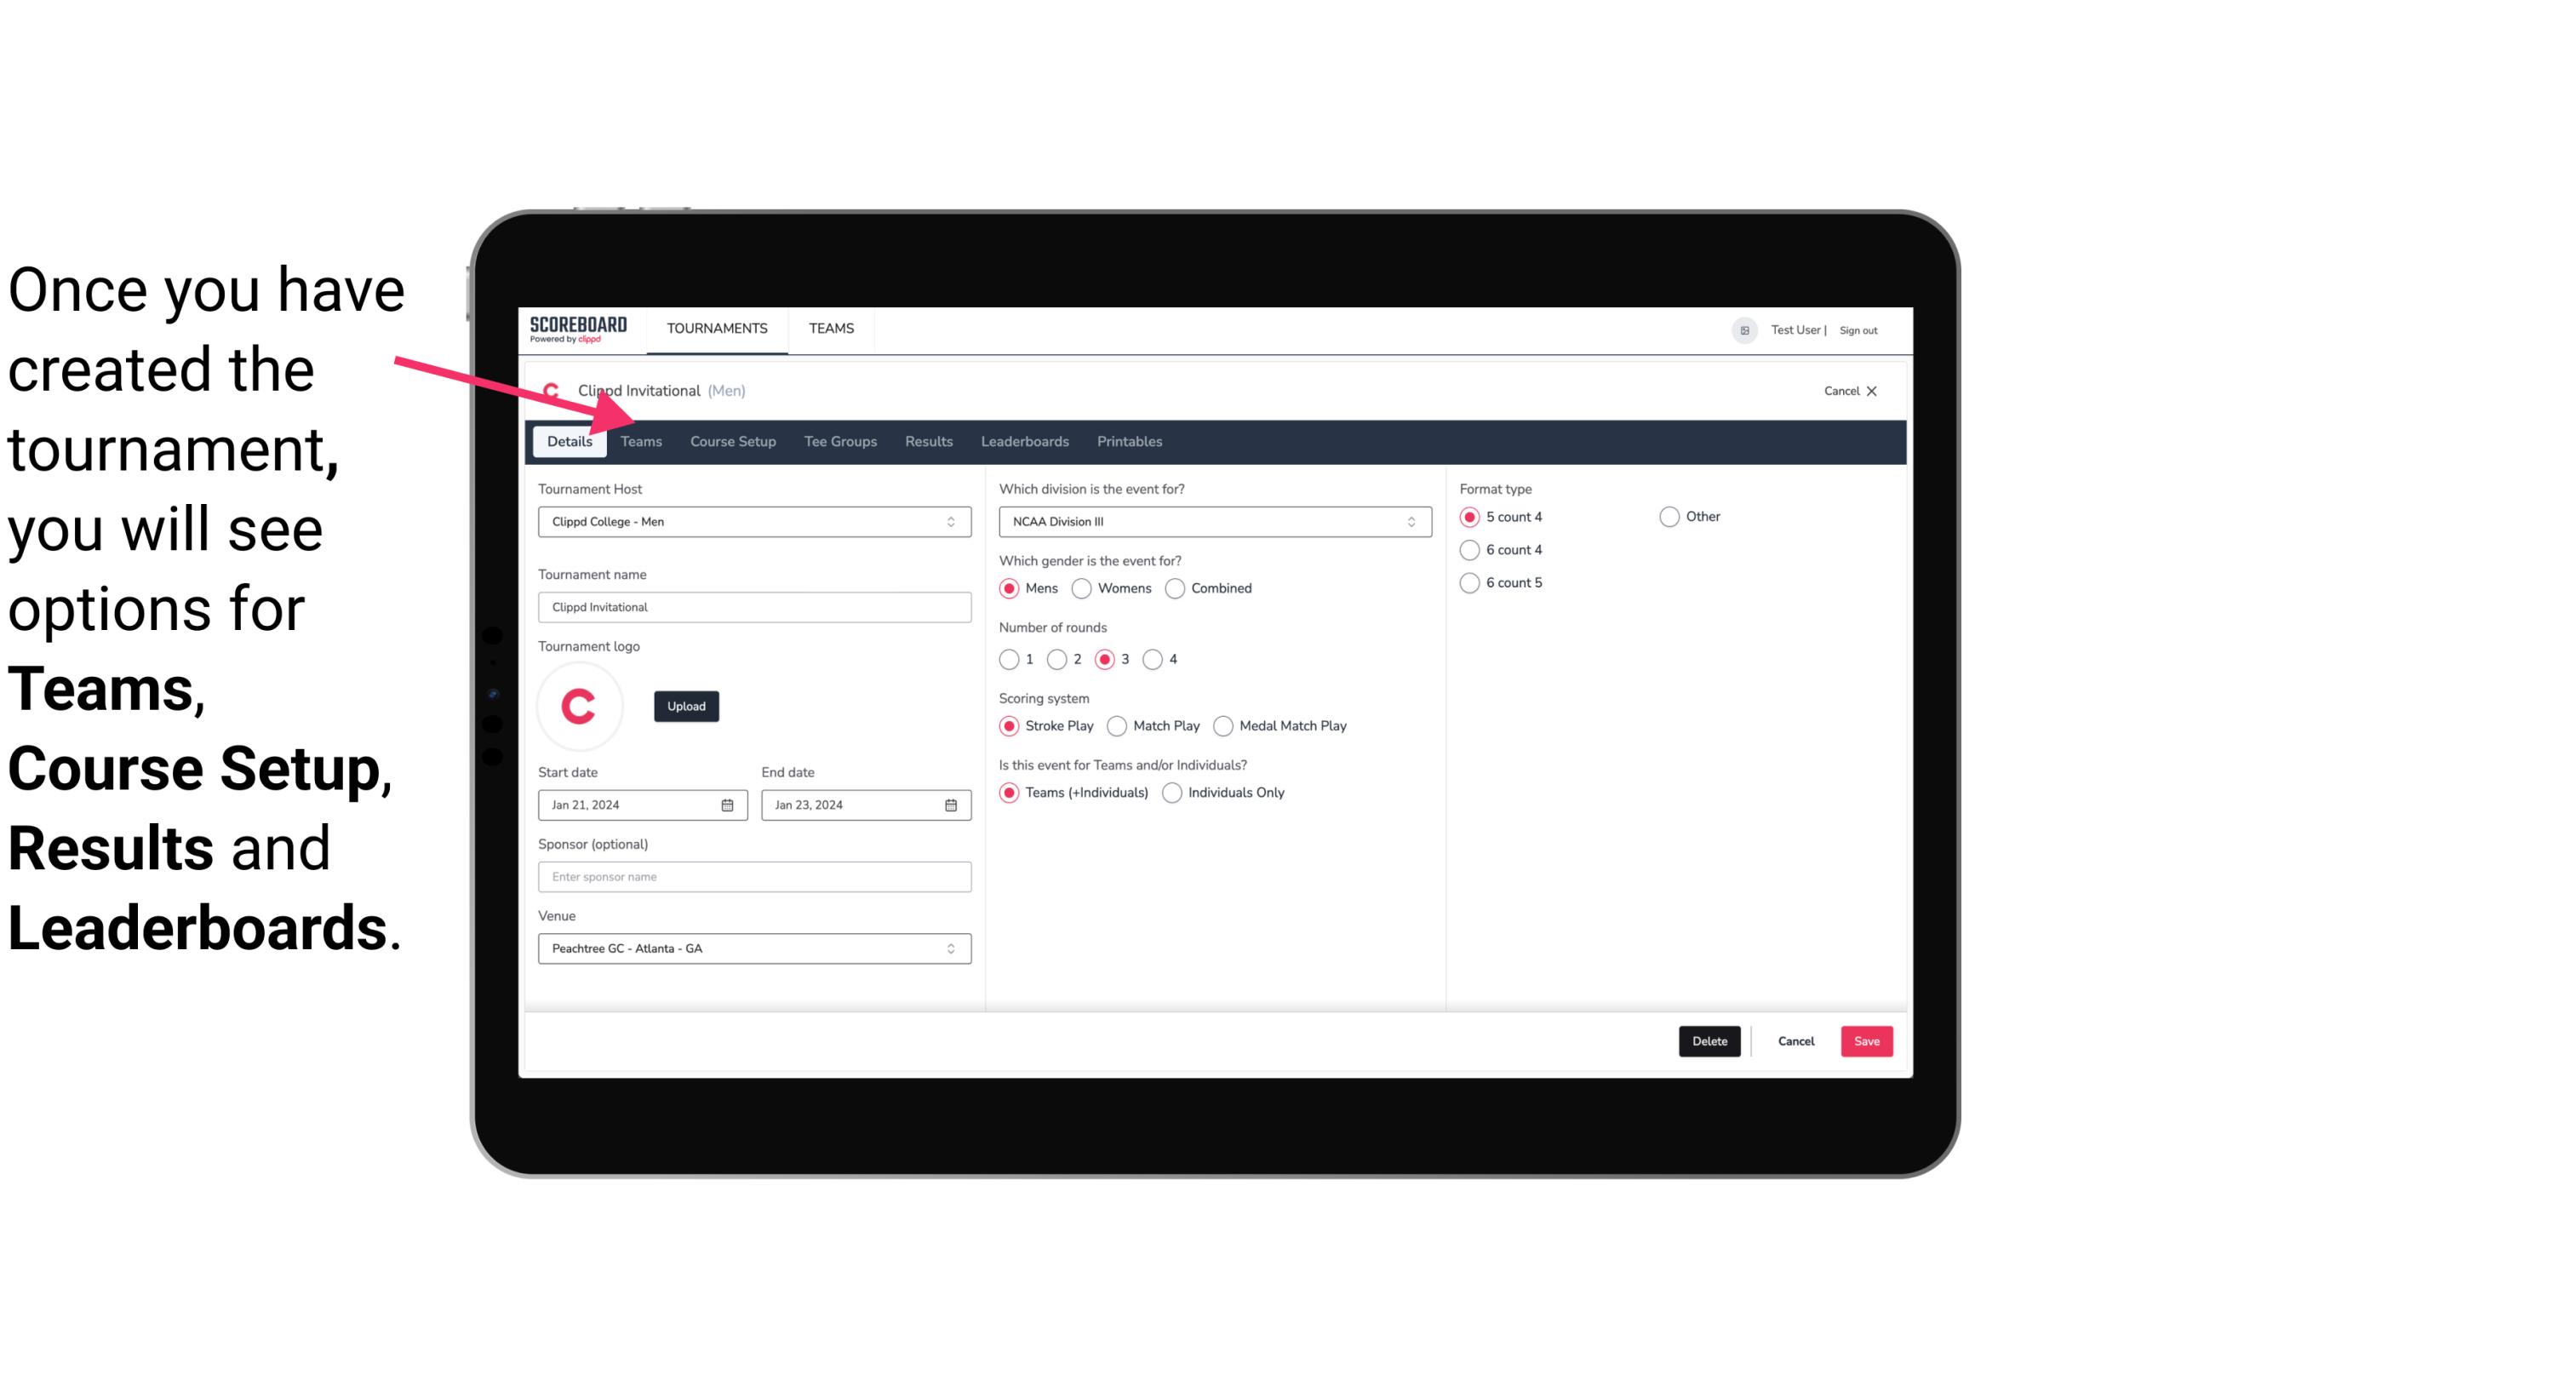This screenshot has height=1386, width=2576.
Task: Click the Sponsor optional input field
Action: (x=754, y=876)
